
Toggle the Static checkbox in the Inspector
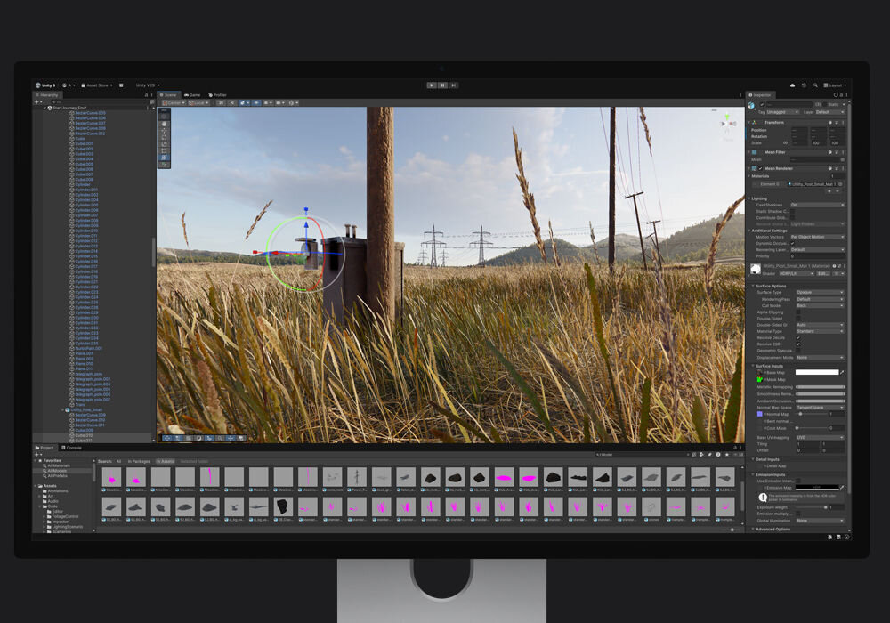point(827,104)
